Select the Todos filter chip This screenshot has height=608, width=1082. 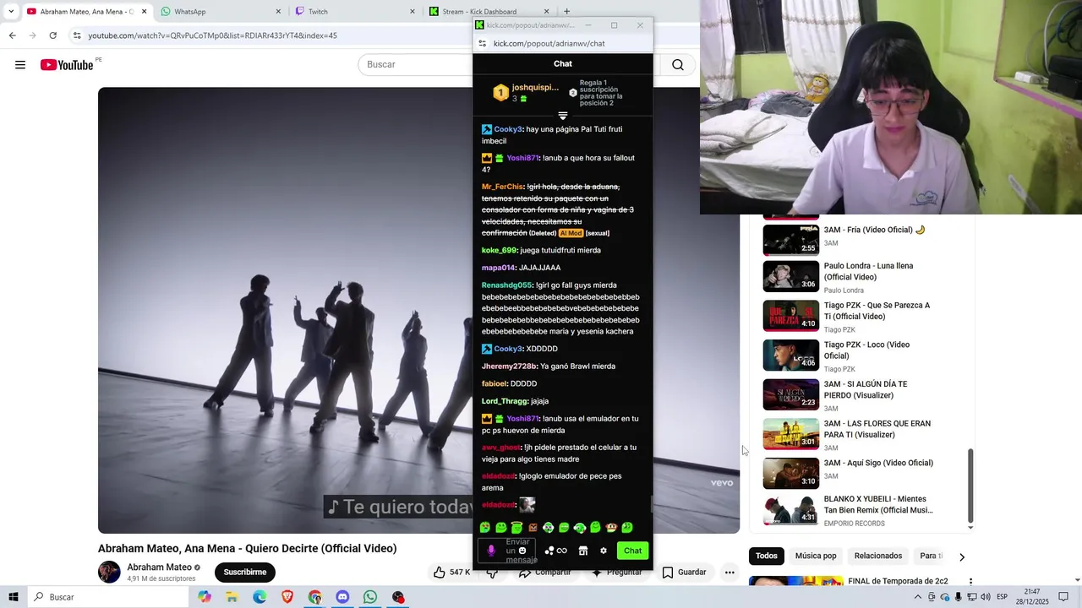(767, 556)
